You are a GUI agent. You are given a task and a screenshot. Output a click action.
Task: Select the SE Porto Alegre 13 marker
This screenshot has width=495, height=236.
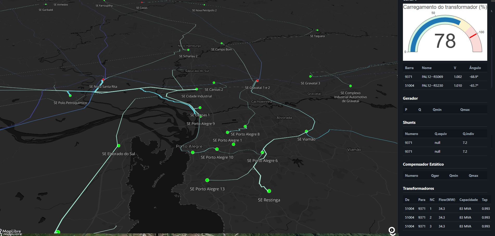tap(207, 180)
